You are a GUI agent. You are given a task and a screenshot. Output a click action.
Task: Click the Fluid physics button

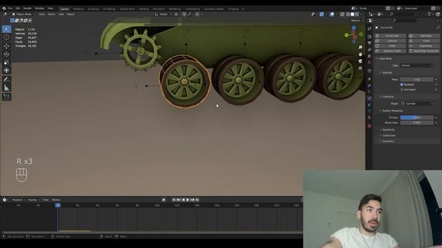point(424,41)
